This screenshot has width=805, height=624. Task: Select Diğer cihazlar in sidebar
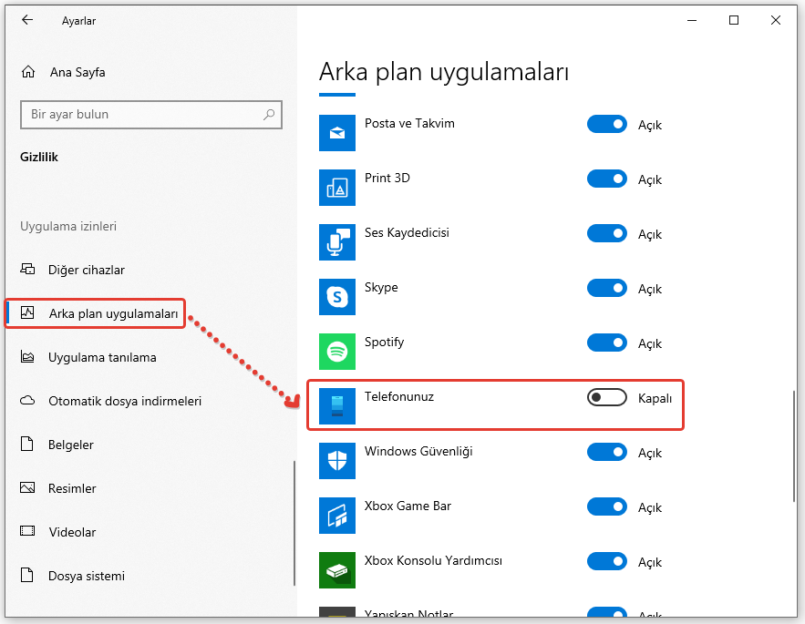click(86, 270)
